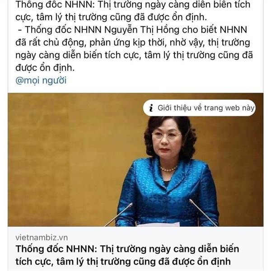271x271 pixels.
Task: Click the vietnambiz.vn source domain
Action: click(x=42, y=238)
